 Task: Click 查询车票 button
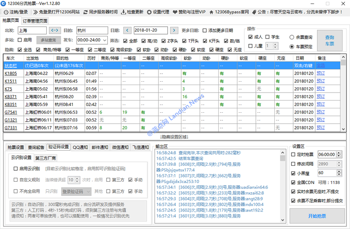329,41
